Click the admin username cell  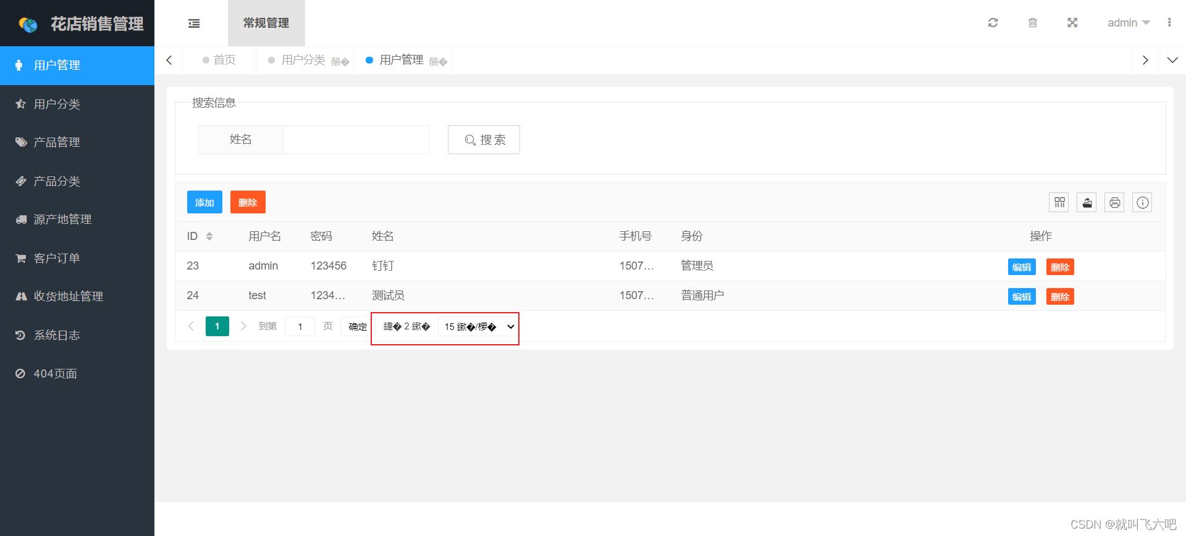(x=263, y=266)
